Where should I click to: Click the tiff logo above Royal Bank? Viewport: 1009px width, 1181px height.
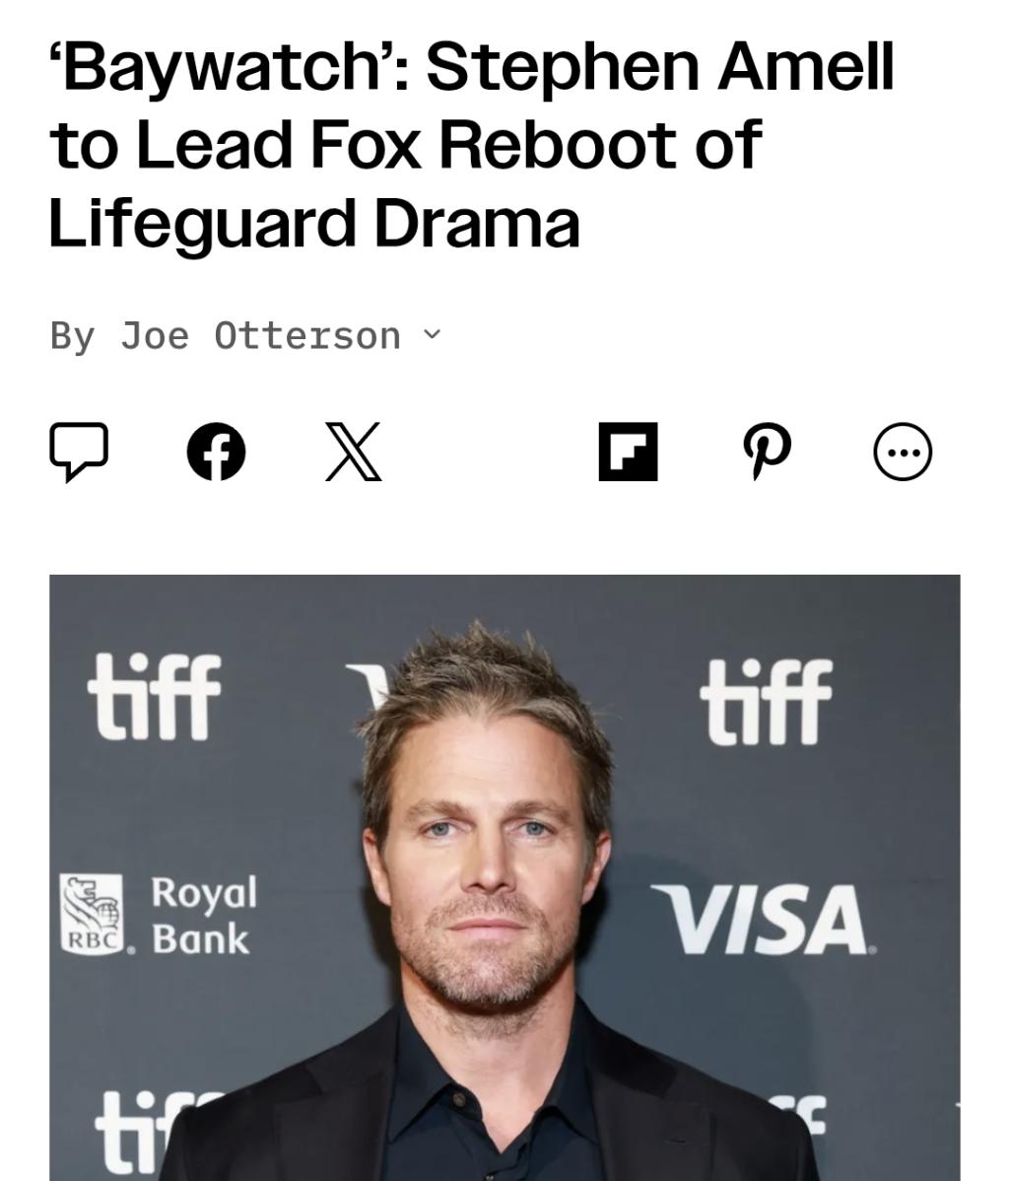[154, 696]
